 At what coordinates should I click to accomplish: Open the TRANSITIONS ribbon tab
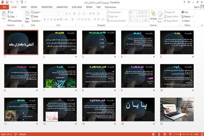pos(47,7)
